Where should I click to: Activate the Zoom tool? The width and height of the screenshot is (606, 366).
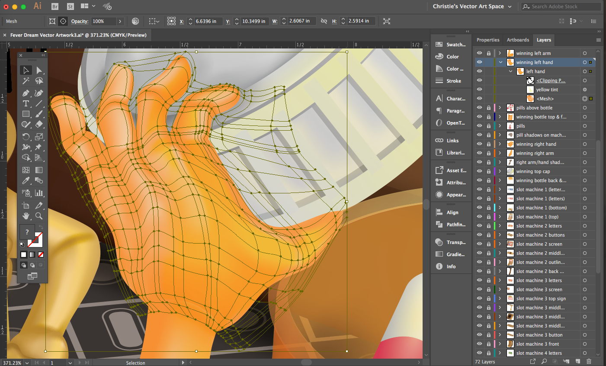(39, 215)
